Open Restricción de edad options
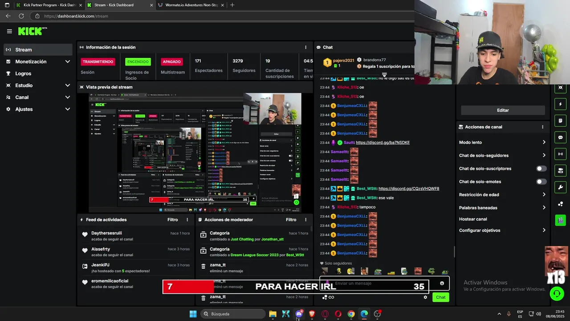 click(x=502, y=195)
